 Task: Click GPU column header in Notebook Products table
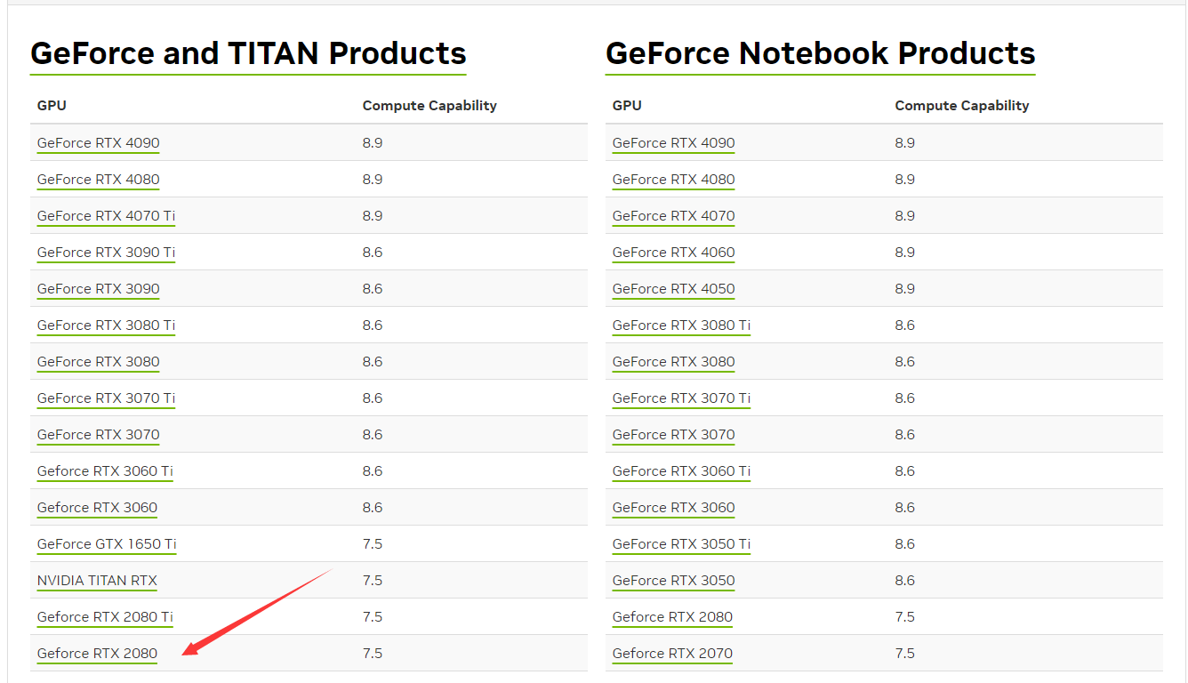(x=627, y=106)
